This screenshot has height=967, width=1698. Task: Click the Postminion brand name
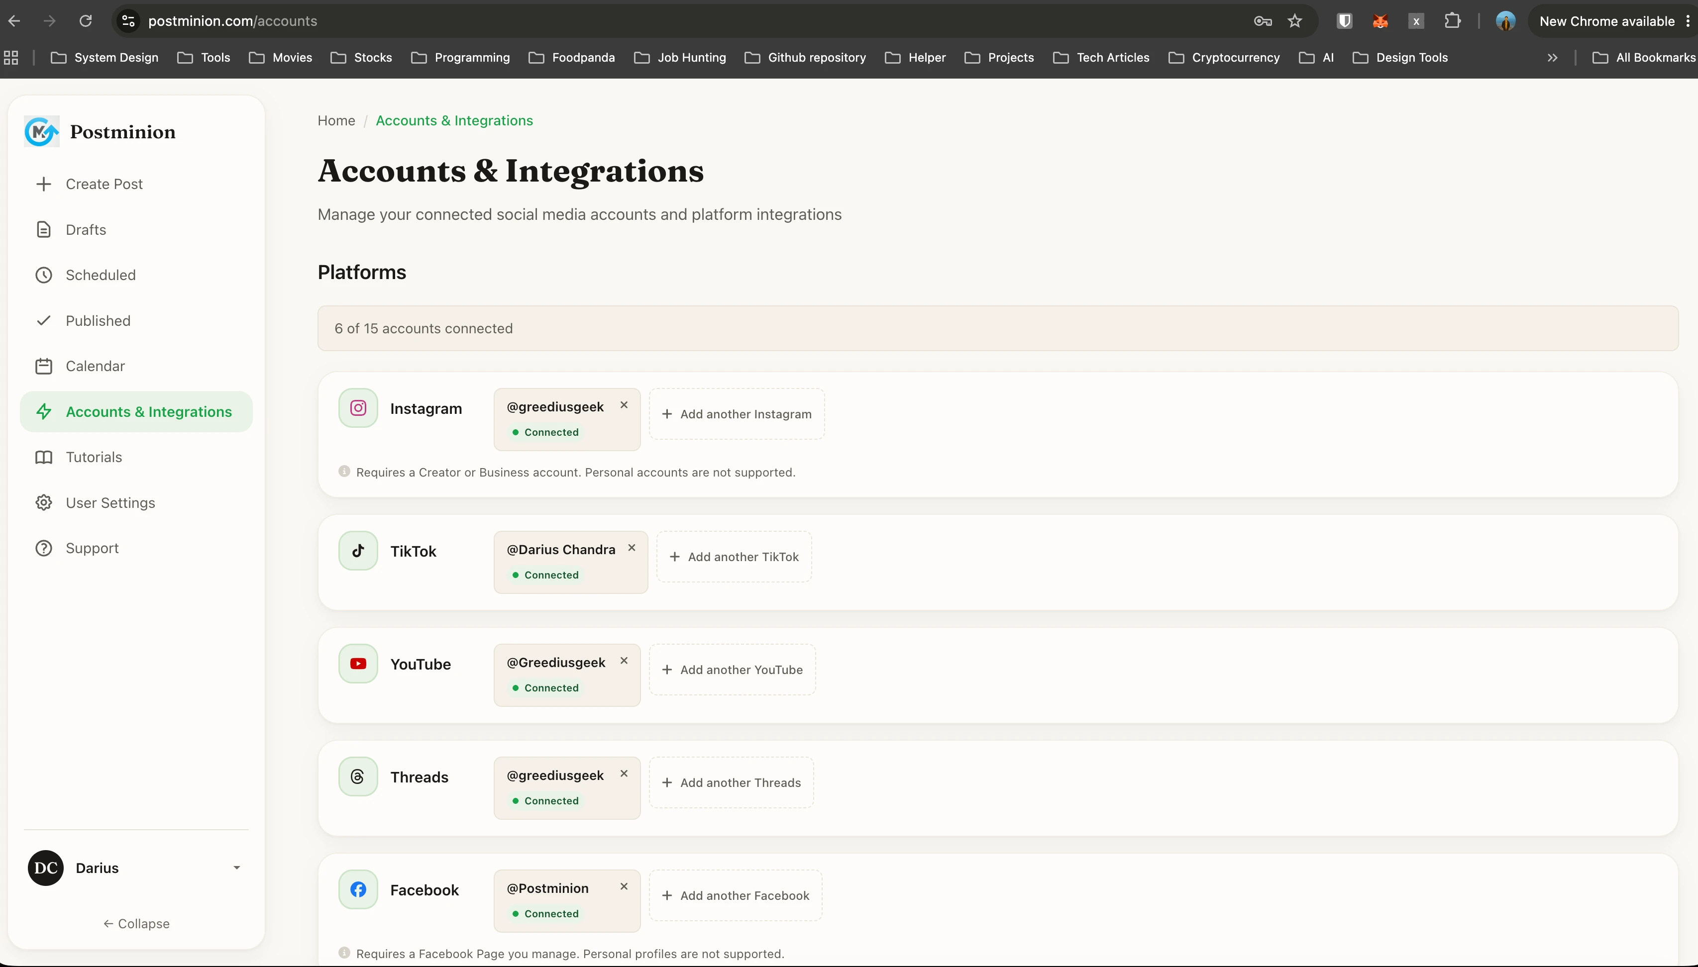coord(123,131)
